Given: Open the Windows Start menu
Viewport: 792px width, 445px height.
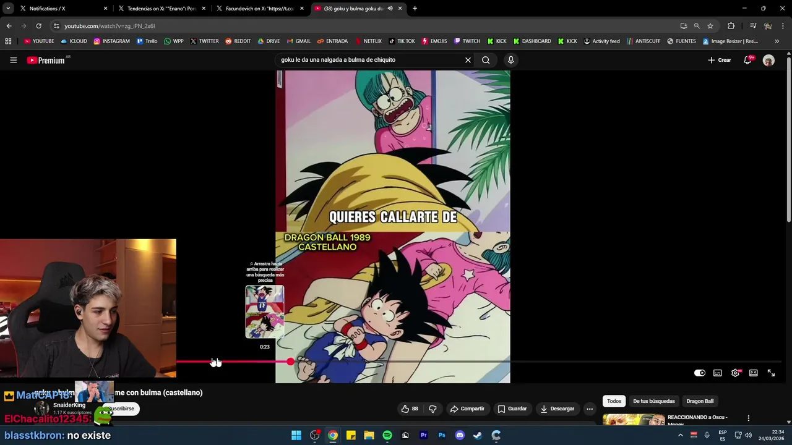Looking at the screenshot, I should [x=296, y=435].
